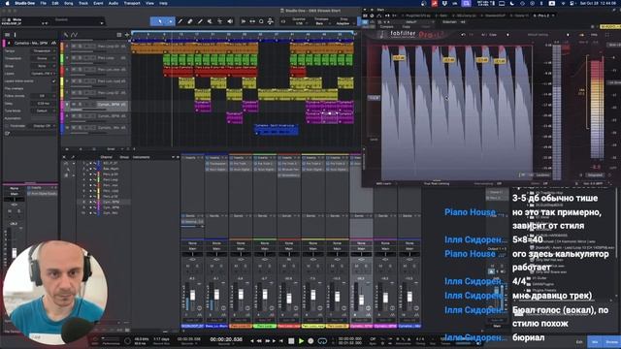Select the Pro-L 2 insert tab

pyautogui.click(x=543, y=16)
